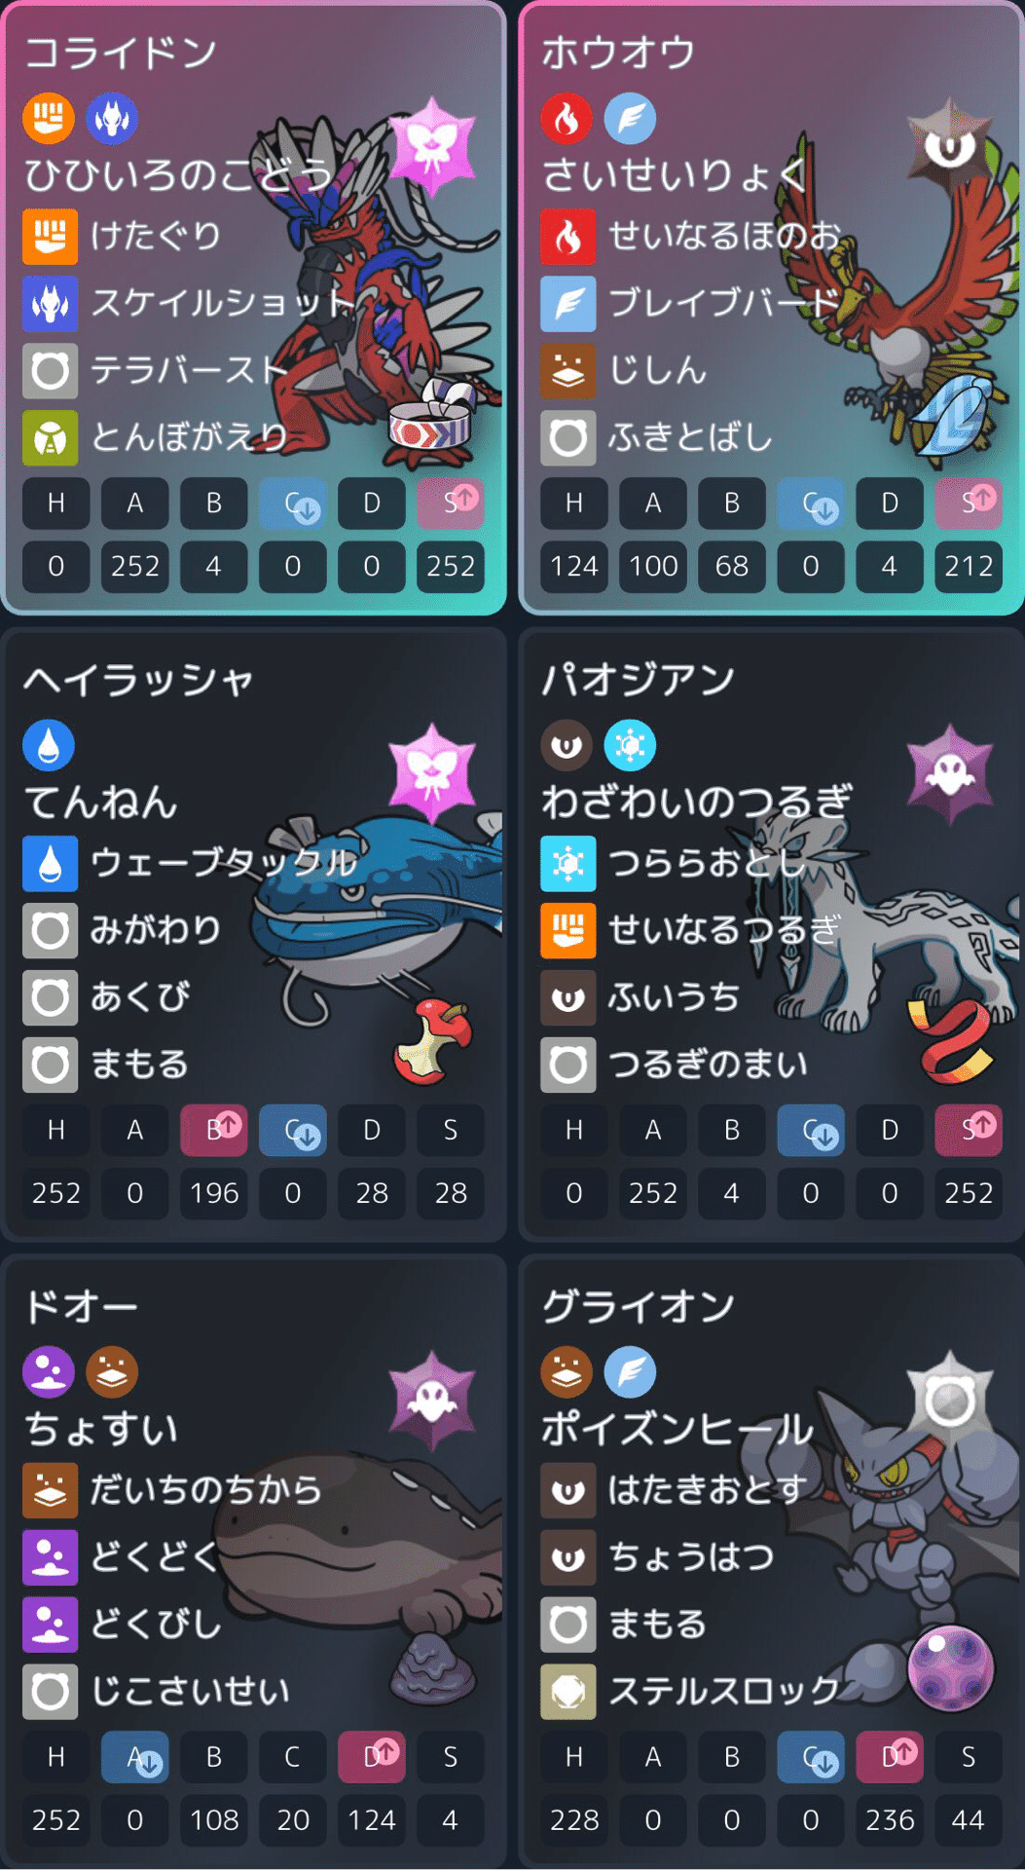1025x1870 pixels.
Task: Click the raised B stat label on ヘイラッシャ
Action: pyautogui.click(x=214, y=1130)
